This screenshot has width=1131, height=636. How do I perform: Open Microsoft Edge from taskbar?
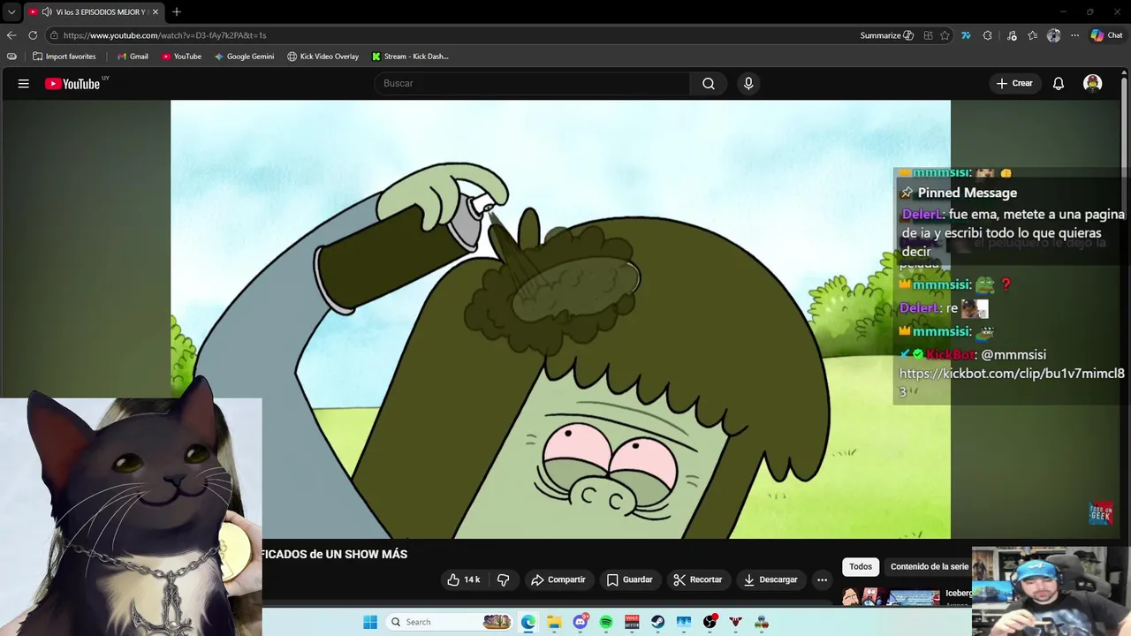[x=528, y=622]
